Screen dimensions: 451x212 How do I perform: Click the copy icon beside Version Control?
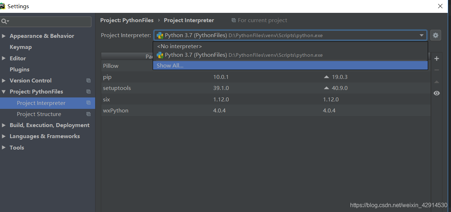pyautogui.click(x=88, y=81)
